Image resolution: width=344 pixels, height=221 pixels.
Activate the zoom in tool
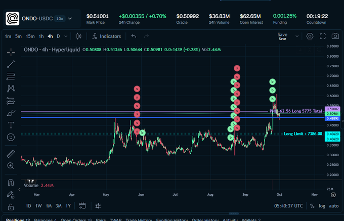pyautogui.click(x=11, y=166)
